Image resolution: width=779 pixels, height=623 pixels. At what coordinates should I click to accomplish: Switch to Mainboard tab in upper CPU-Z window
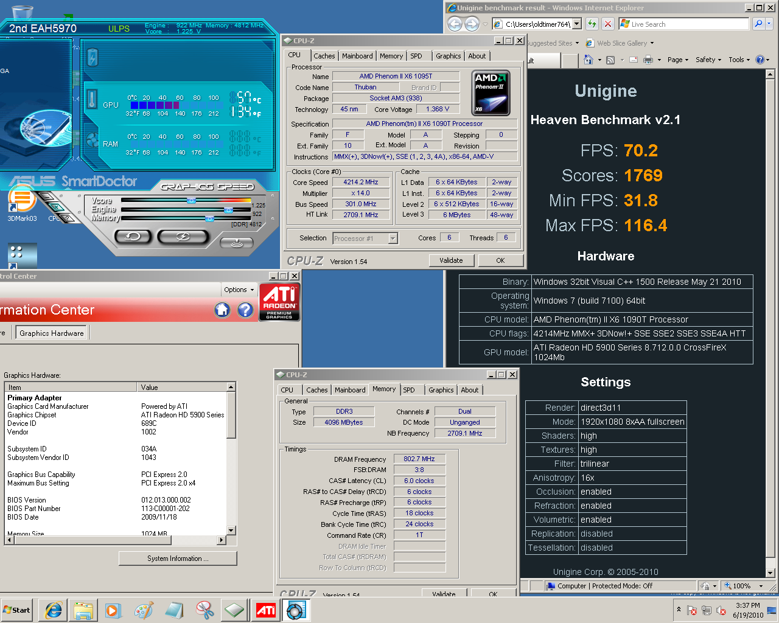pos(357,56)
